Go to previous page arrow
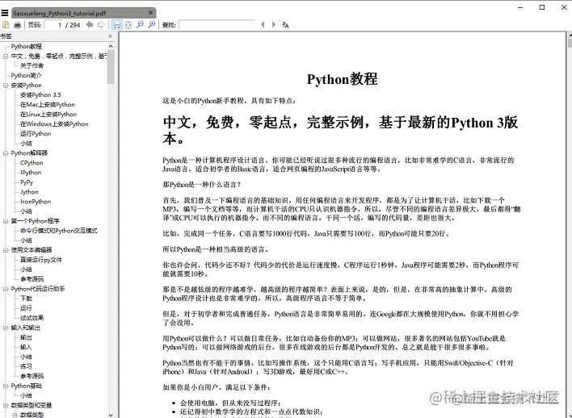 (x=90, y=25)
